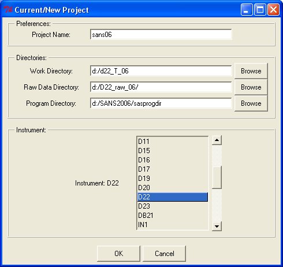Click the instrument list scrollbar thumb

[x=217, y=177]
